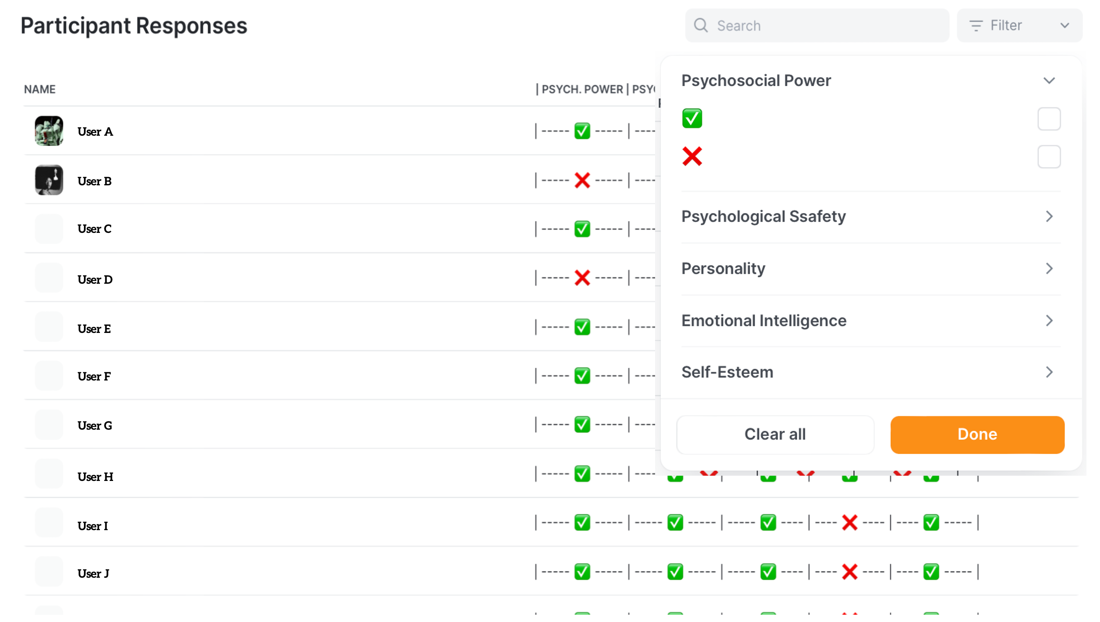Click User A's avatar image

(49, 131)
